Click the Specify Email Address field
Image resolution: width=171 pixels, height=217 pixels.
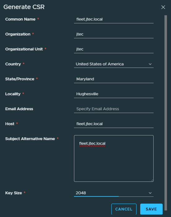[113, 109]
